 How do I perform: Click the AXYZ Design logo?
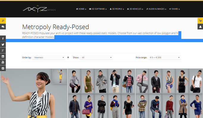pyautogui.click(x=39, y=9)
